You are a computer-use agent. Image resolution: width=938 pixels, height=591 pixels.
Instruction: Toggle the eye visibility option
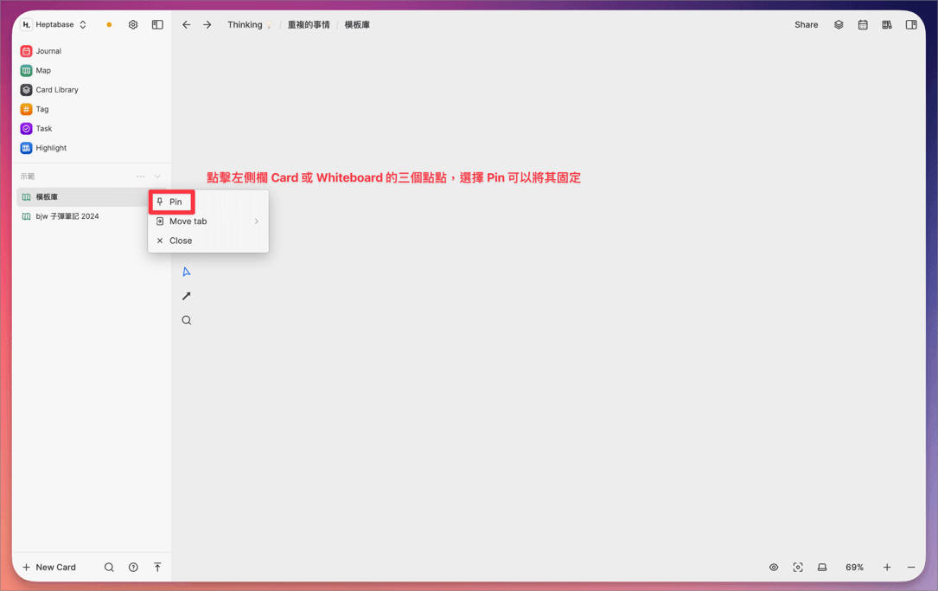pos(774,567)
